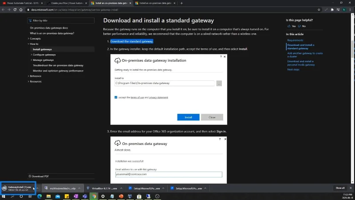Switch to Create your flow tab
This screenshot has height=200, width=355.
67,3
